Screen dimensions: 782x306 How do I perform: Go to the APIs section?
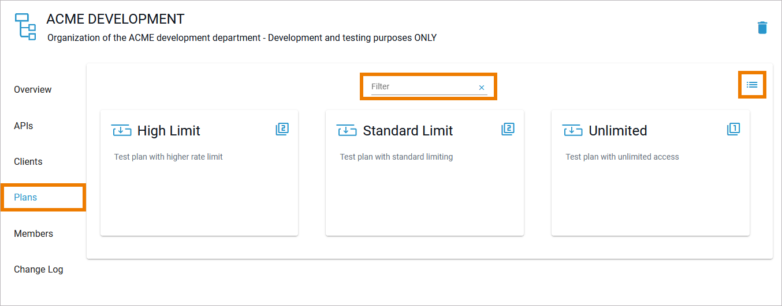point(24,126)
